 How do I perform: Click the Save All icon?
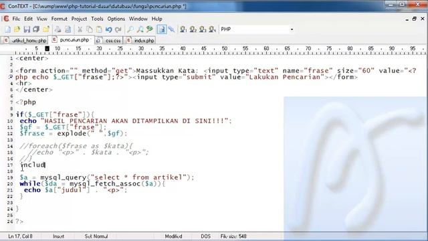click(x=36, y=29)
